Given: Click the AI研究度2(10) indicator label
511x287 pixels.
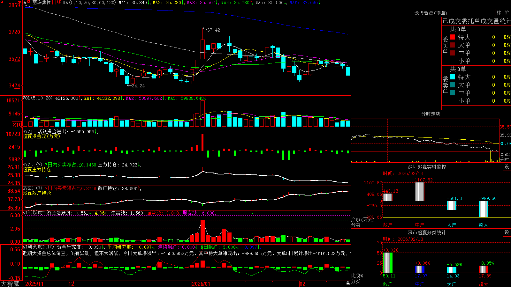Looking at the screenshot, I should pyautogui.click(x=38, y=247).
